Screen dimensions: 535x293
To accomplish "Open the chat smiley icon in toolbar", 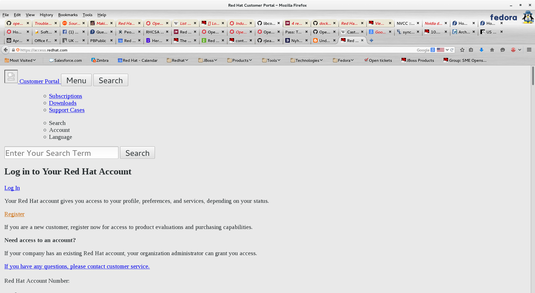I will click(503, 50).
